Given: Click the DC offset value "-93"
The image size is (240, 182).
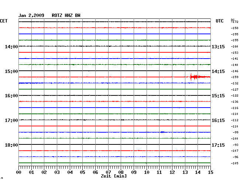Looking at the screenshot, I should tap(236, 145).
